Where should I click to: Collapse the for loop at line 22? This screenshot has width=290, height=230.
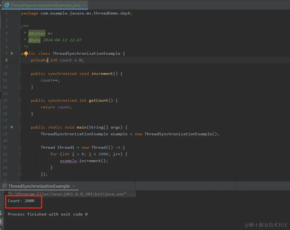click(20, 154)
